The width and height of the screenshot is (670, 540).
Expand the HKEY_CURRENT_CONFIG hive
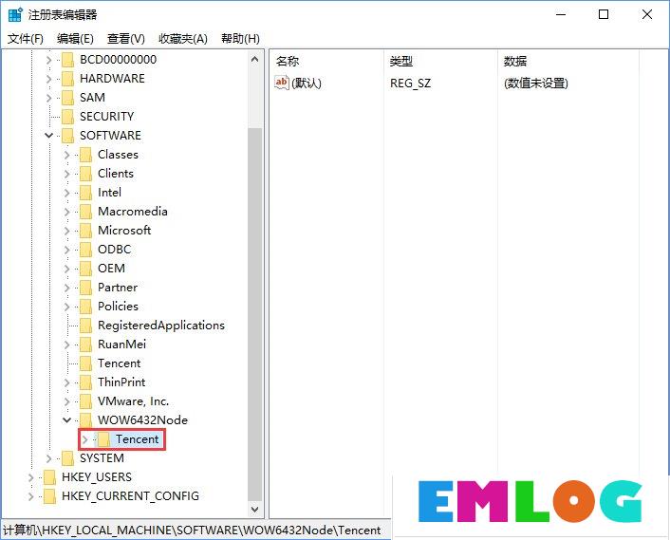(x=30, y=496)
